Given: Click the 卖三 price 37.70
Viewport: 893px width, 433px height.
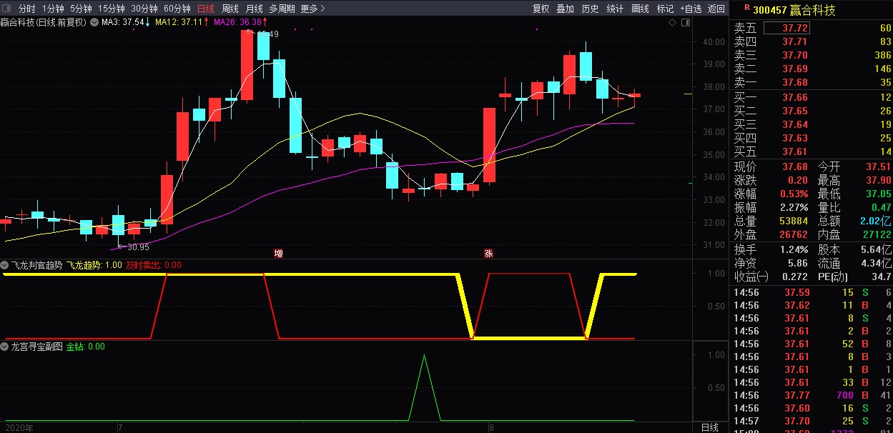Looking at the screenshot, I should 795,56.
